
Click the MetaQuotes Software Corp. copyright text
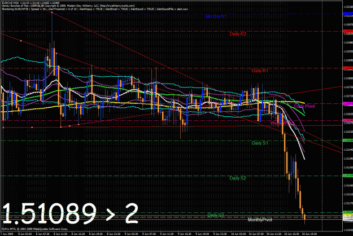(35, 229)
